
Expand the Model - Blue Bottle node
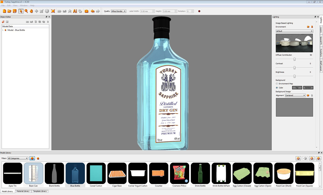tap(3, 30)
